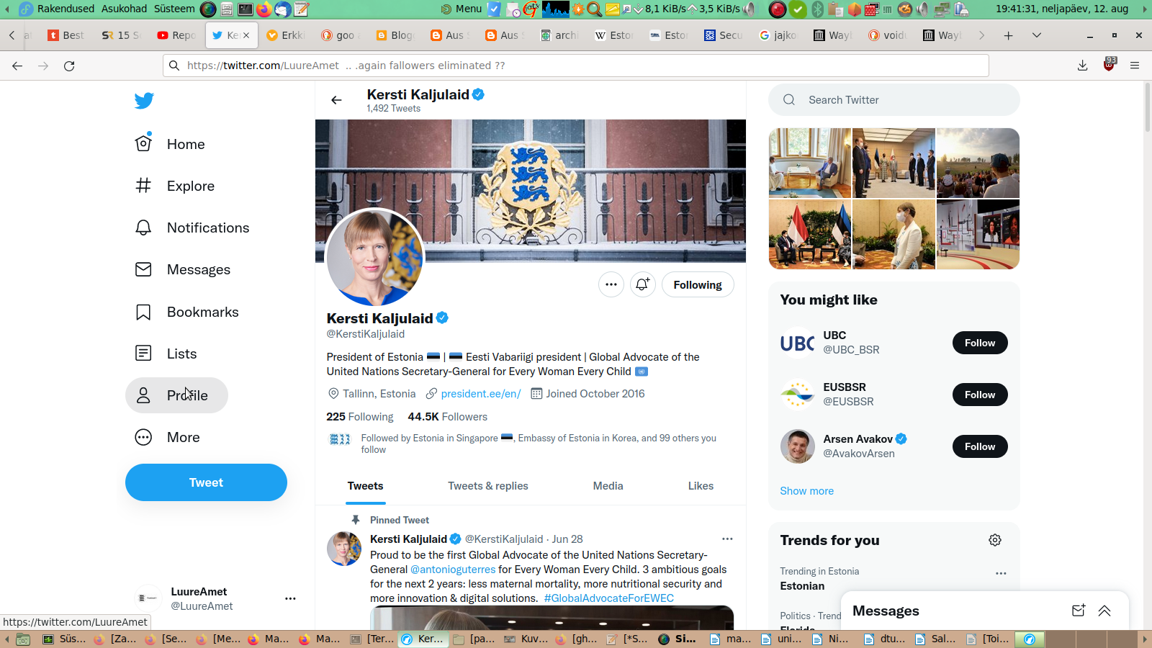Follow the UBC account
Image resolution: width=1152 pixels, height=648 pixels.
[980, 343]
